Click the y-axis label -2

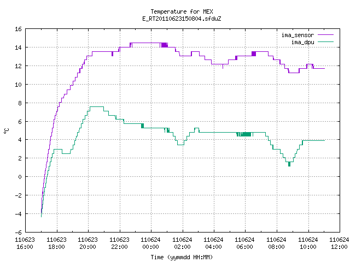(18, 195)
